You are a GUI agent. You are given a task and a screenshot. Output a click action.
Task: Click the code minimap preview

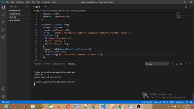184,15
